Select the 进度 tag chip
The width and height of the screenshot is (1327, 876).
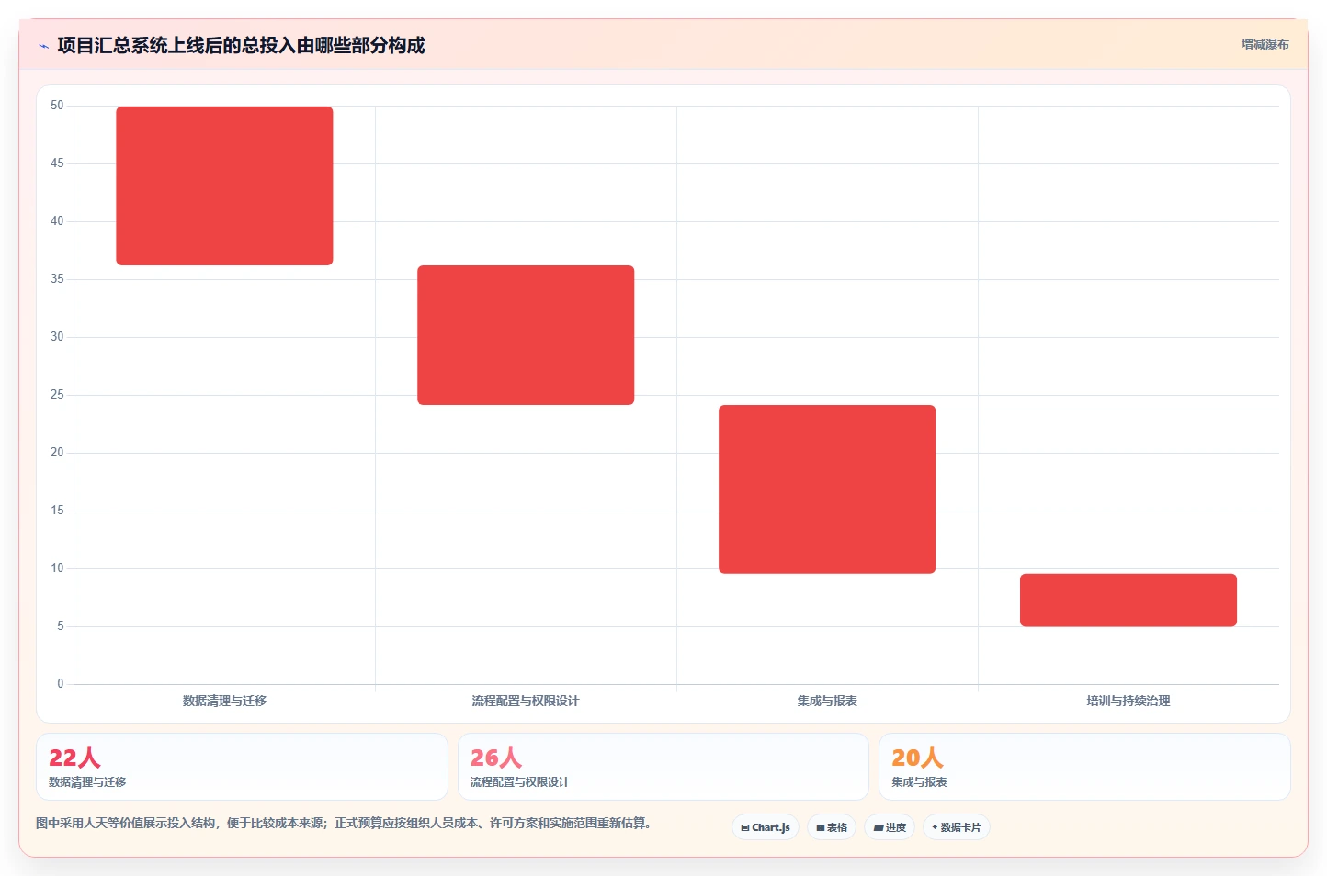pyautogui.click(x=890, y=827)
